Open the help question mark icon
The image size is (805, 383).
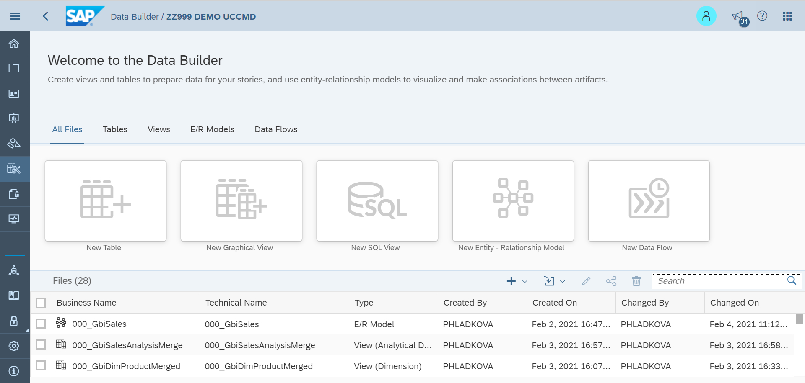[762, 16]
